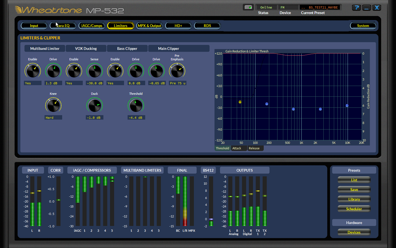Screen dimensions: 396x248
Task: Open the Scheduler
Action: pos(354,209)
